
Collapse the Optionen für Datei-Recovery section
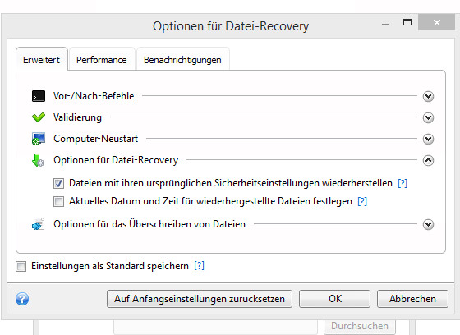428,160
